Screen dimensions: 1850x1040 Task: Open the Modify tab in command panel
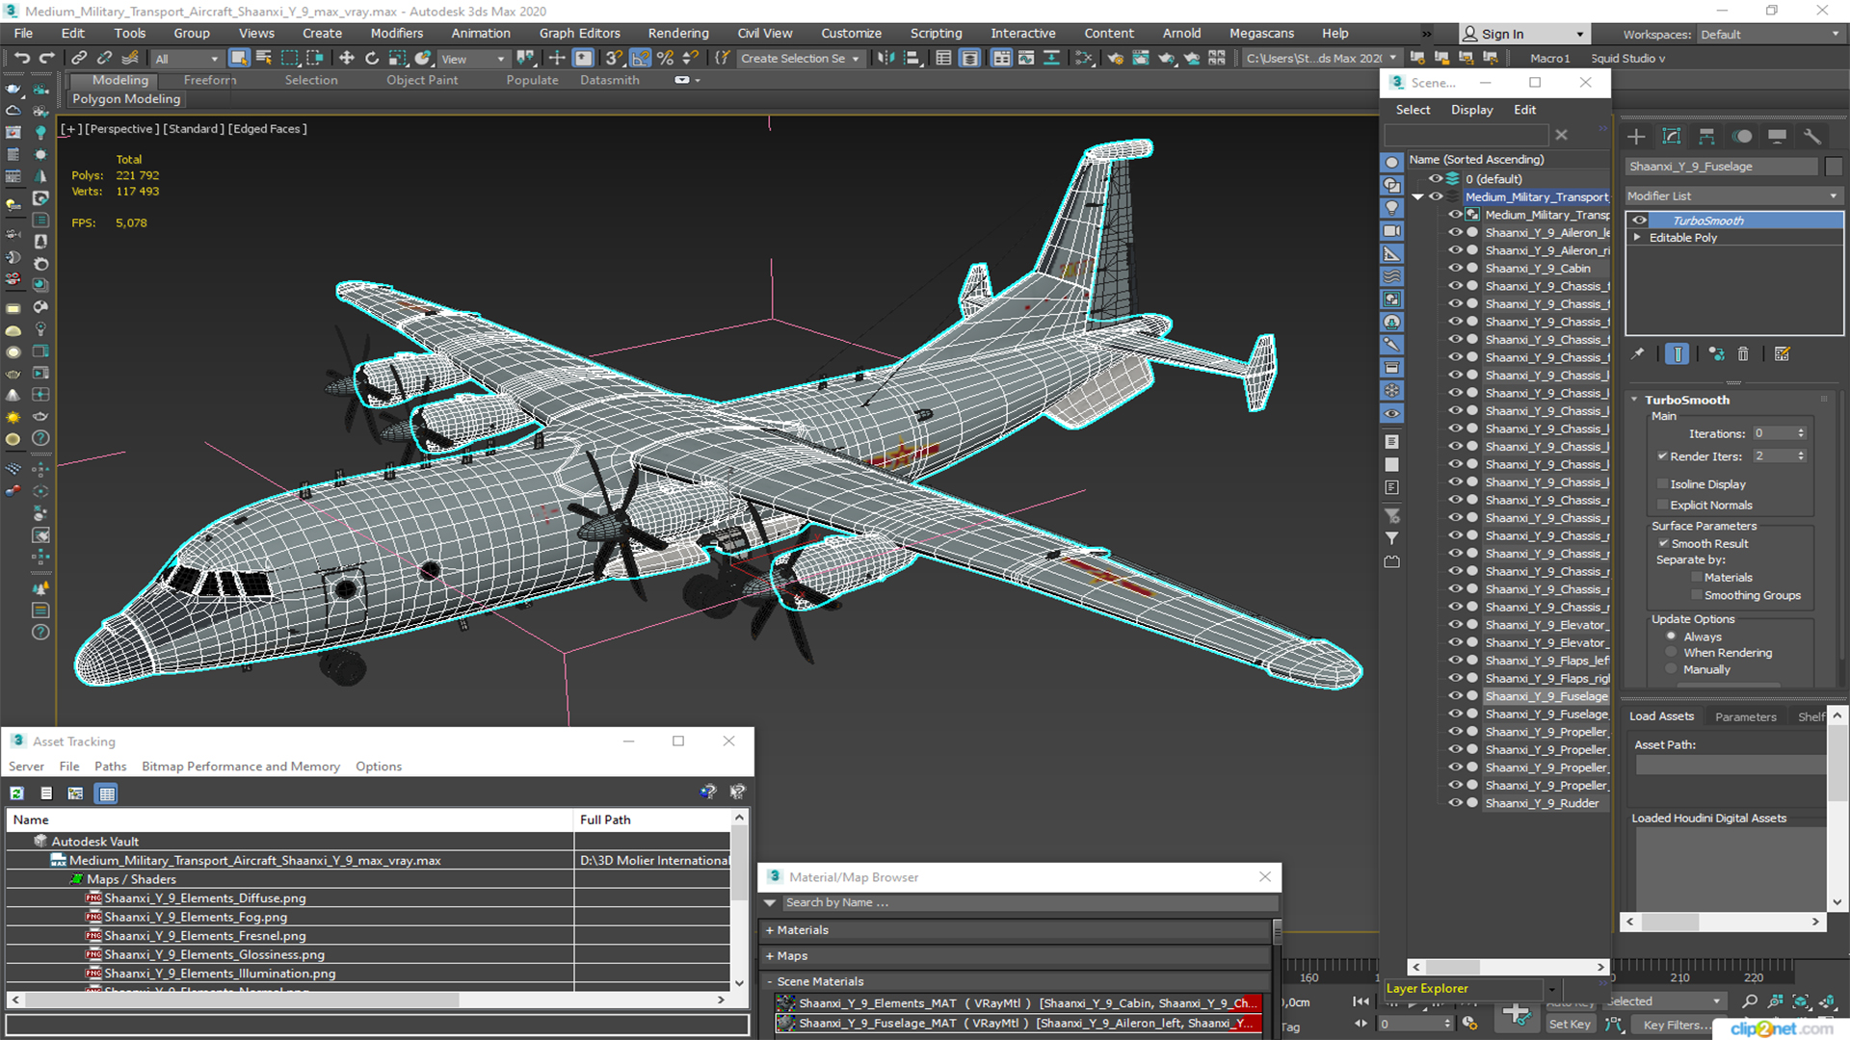[x=1672, y=136]
